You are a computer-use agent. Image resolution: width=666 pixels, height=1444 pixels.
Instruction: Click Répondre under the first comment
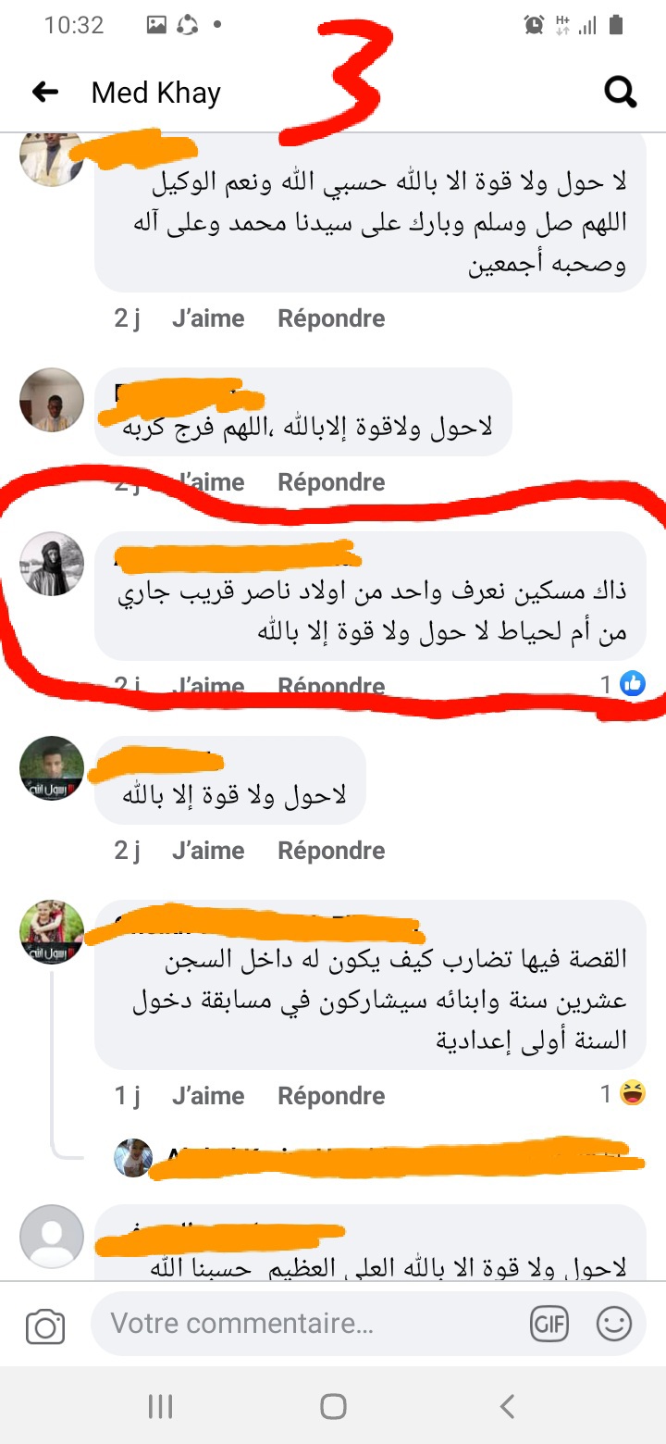(331, 318)
